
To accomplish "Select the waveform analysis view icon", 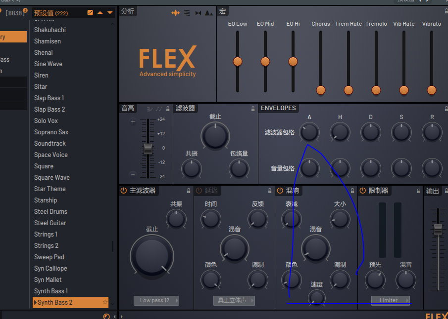I will click(x=175, y=13).
